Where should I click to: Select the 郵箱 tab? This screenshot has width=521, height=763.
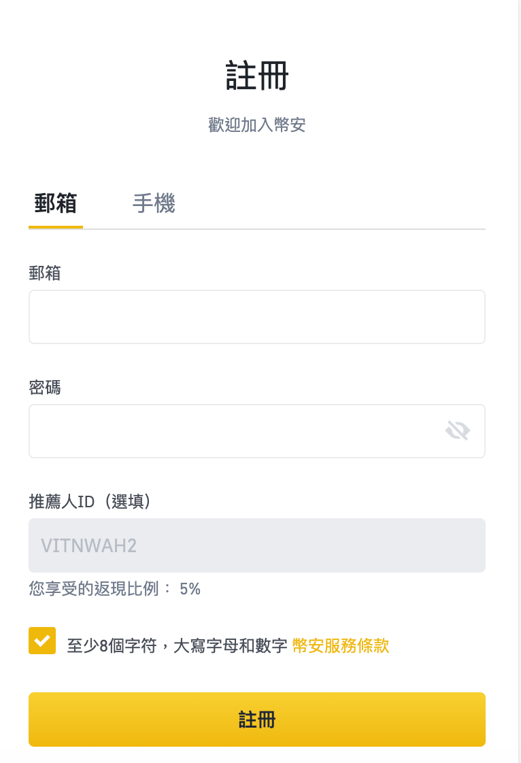coord(56,203)
